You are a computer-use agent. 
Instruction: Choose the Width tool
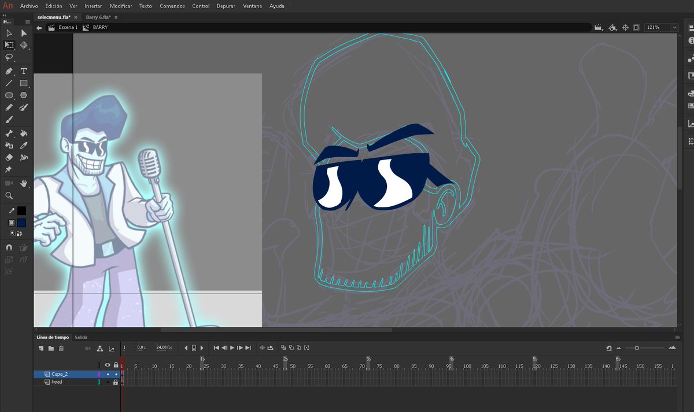tap(24, 157)
